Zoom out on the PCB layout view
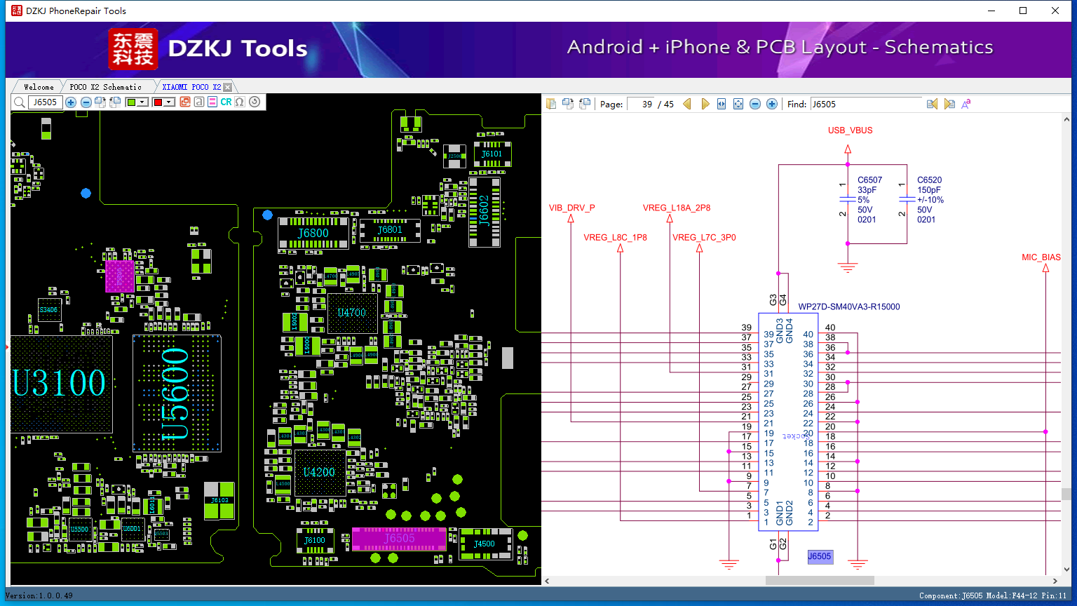Image resolution: width=1077 pixels, height=606 pixels. coord(86,102)
